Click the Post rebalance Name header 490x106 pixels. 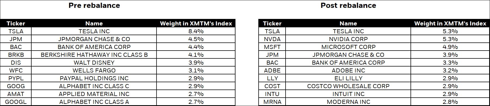point(348,23)
